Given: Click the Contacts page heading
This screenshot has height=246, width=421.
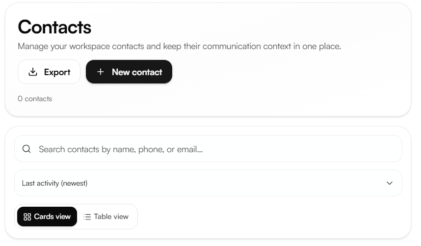Looking at the screenshot, I should click(x=54, y=27).
